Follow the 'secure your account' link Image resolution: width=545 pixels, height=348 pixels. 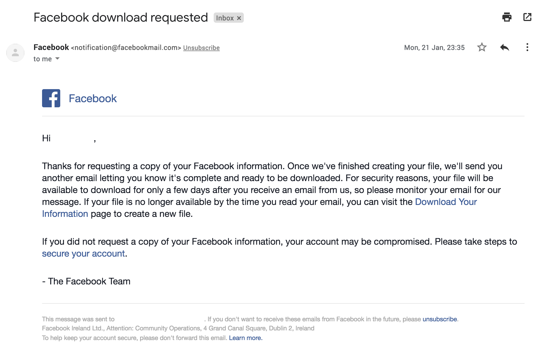click(84, 253)
